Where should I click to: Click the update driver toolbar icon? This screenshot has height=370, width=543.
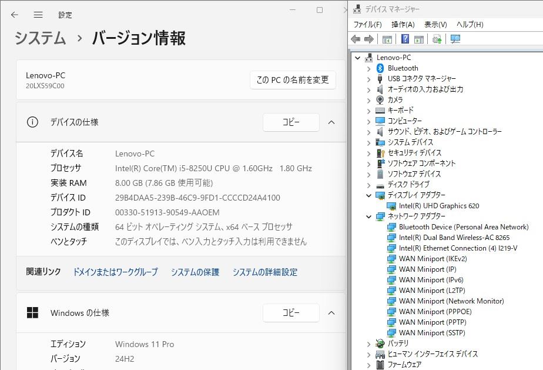[x=437, y=39]
